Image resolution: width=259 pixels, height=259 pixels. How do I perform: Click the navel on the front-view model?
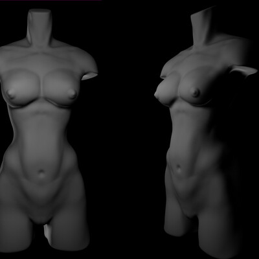click(x=41, y=172)
